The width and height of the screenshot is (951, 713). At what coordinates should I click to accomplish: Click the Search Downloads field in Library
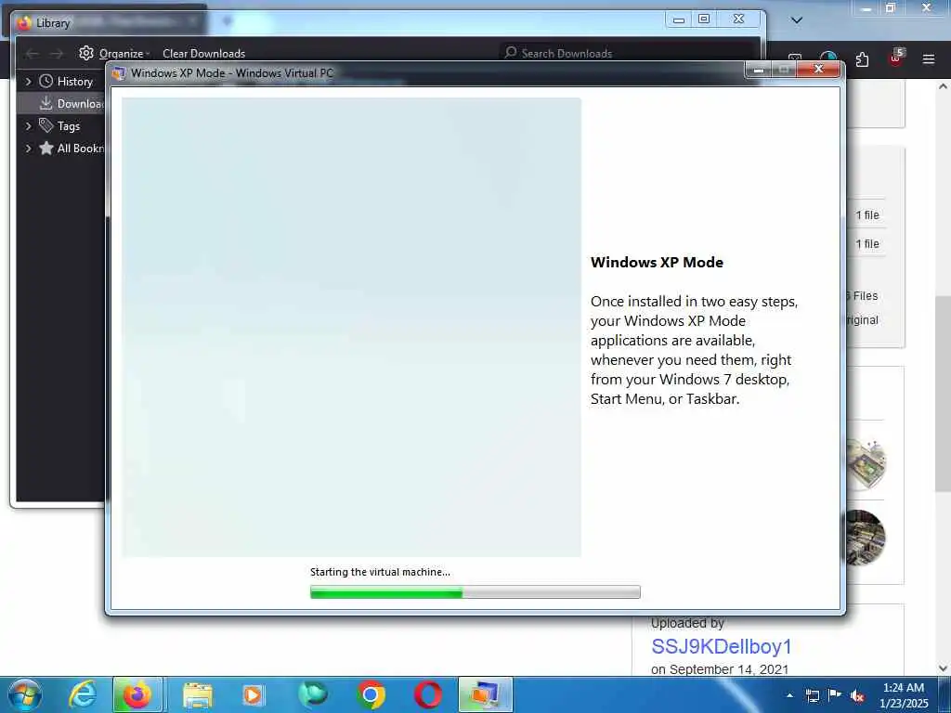click(626, 53)
